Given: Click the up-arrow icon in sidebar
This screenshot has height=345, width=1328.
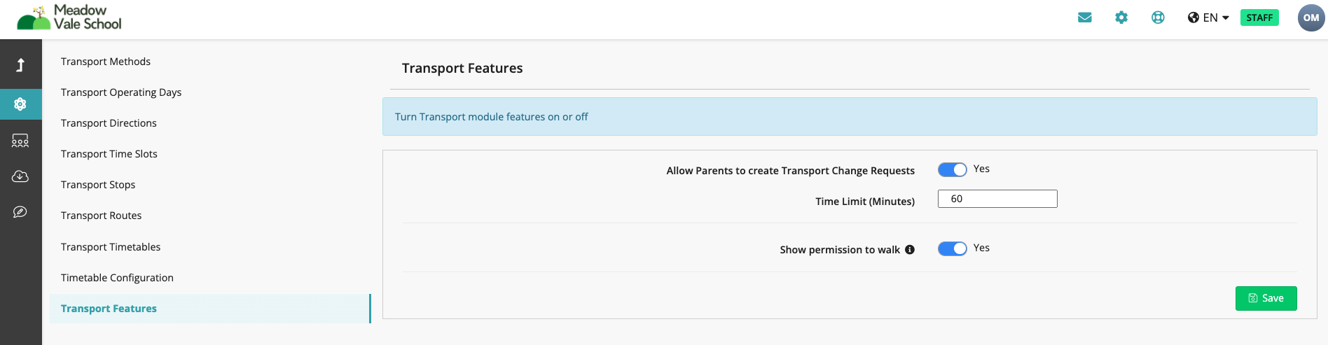Looking at the screenshot, I should [20, 65].
